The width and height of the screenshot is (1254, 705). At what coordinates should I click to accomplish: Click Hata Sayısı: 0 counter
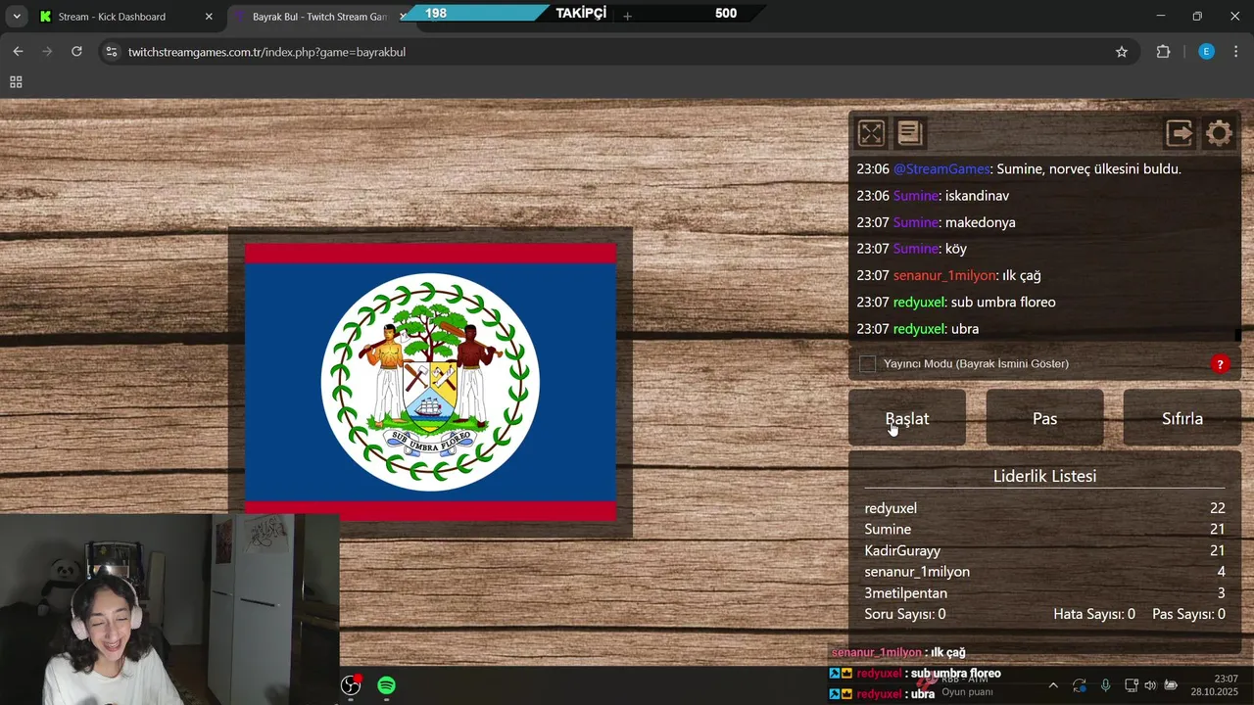[1094, 614]
